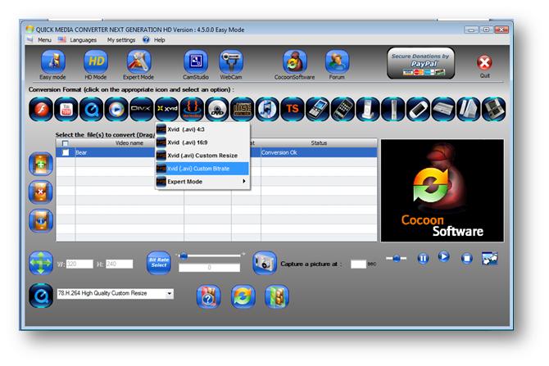Open the Menu menu

[44, 40]
